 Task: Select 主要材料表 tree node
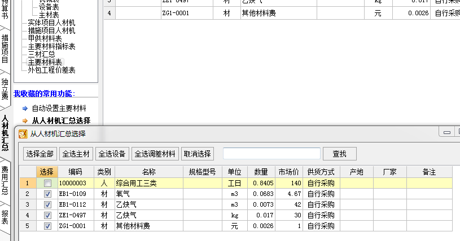[x=45, y=62]
